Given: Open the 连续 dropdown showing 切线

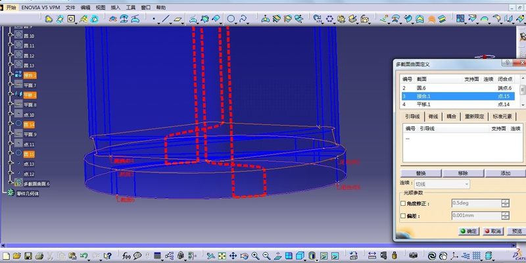Looking at the screenshot, I should tap(442, 183).
